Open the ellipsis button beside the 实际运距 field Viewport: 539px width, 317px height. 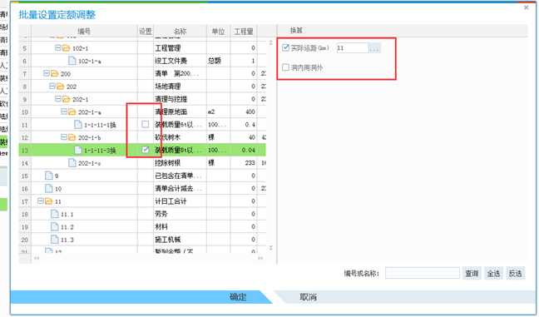(x=374, y=48)
